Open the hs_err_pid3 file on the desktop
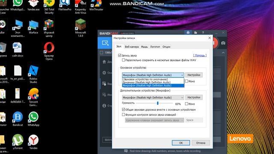This screenshot has height=154, width=274. click(x=18, y=73)
